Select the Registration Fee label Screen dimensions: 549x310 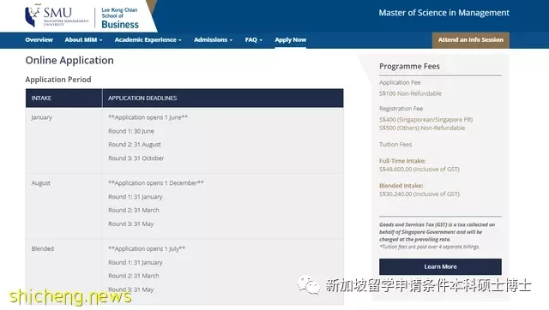tap(401, 109)
